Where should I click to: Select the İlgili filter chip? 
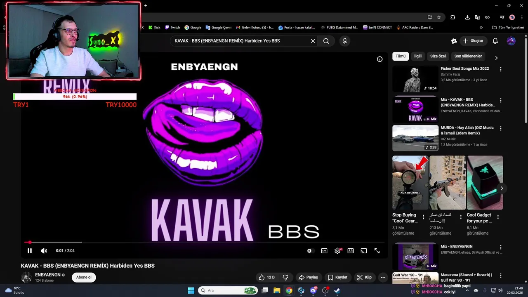[418, 56]
